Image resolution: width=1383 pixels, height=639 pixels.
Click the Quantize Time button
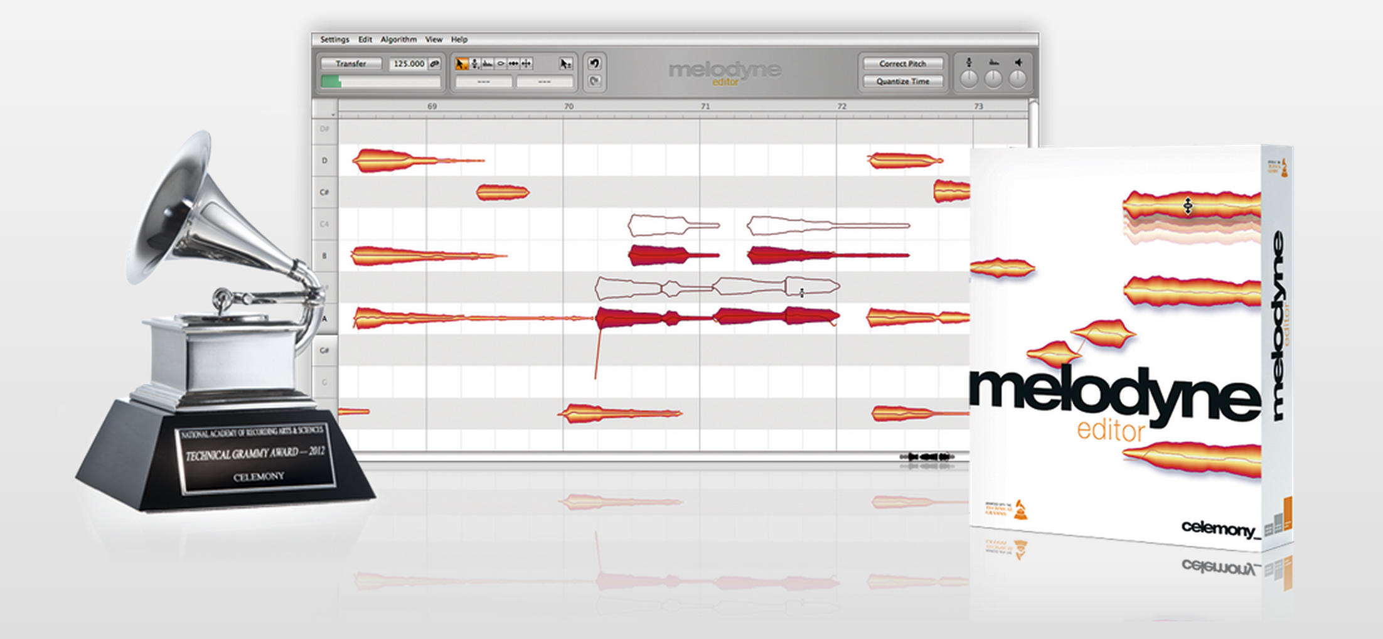pos(902,82)
